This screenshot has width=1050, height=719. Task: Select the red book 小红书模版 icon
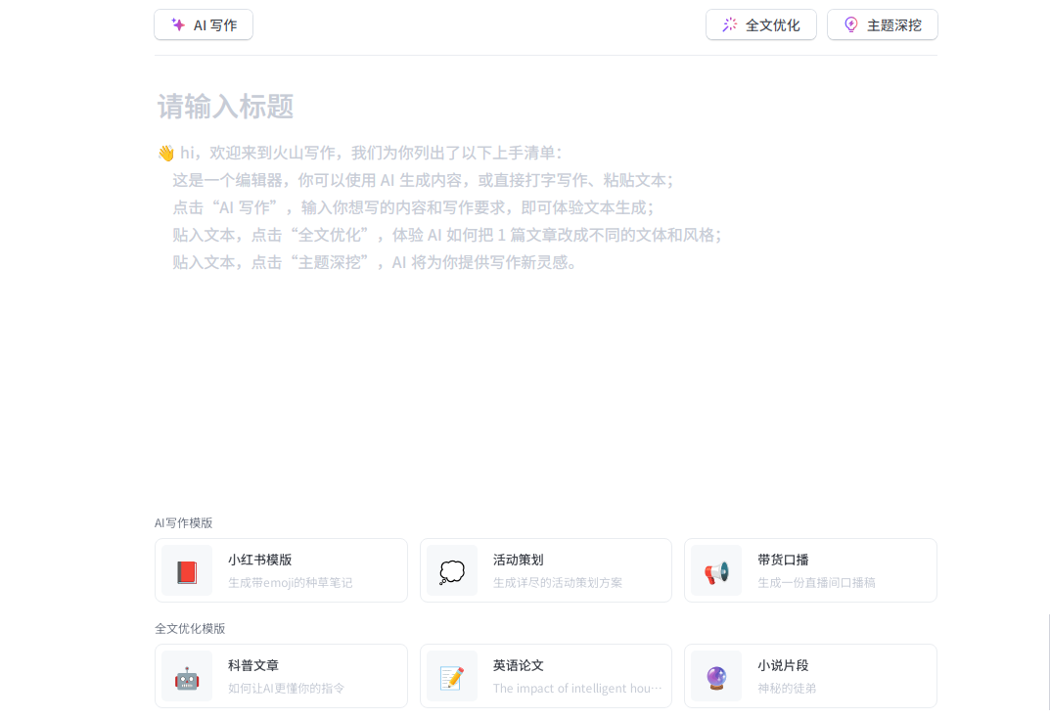point(187,571)
